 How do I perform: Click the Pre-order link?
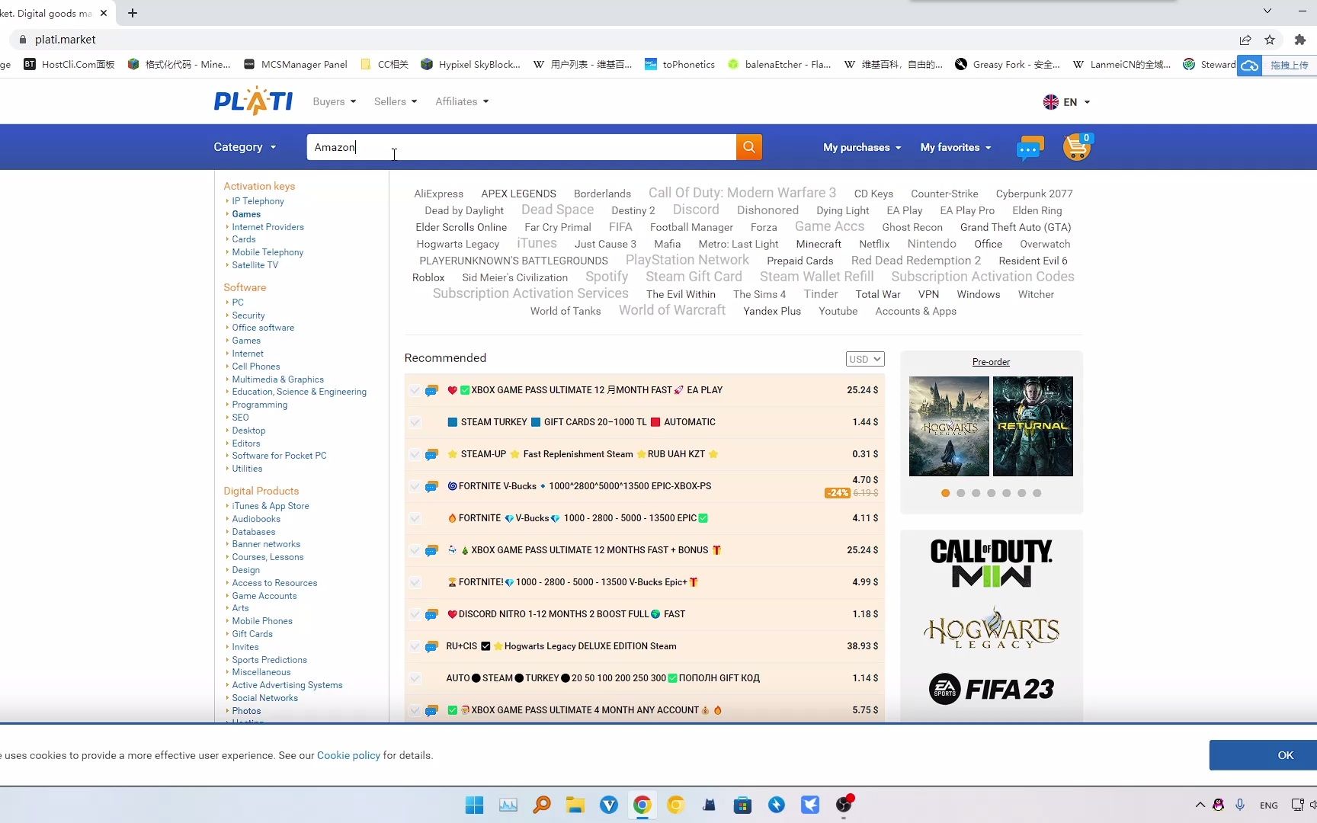[991, 362]
